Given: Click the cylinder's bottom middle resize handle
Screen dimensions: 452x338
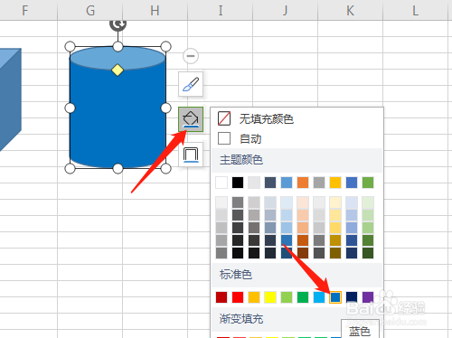Looking at the screenshot, I should point(118,169).
